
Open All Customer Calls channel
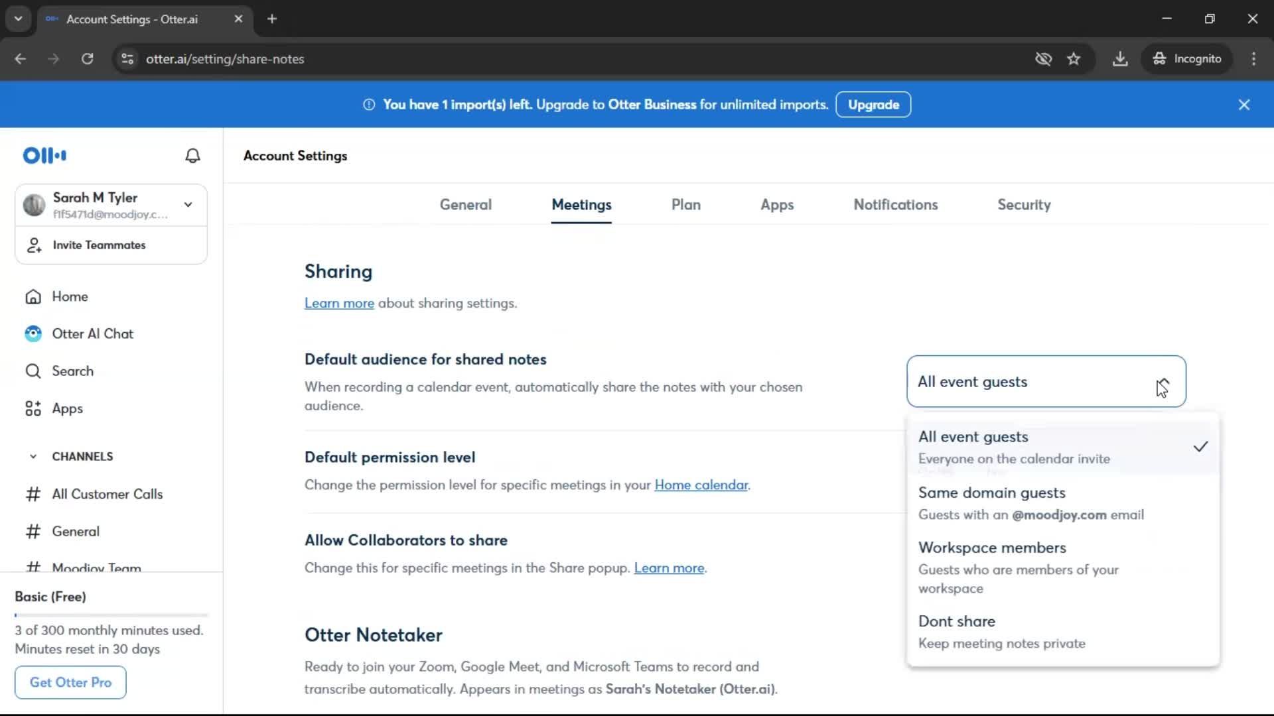point(107,494)
